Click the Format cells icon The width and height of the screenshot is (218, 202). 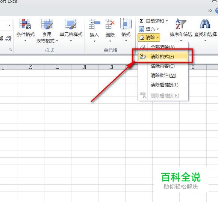tap(126, 24)
